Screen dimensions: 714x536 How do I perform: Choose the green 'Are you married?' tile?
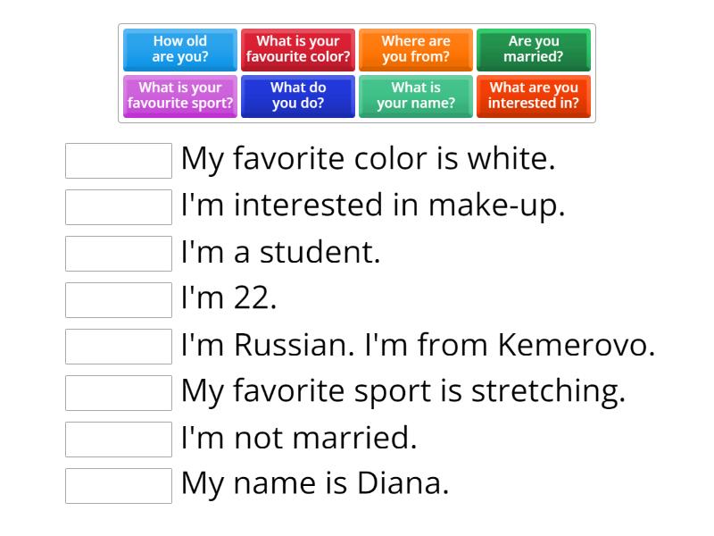click(534, 49)
